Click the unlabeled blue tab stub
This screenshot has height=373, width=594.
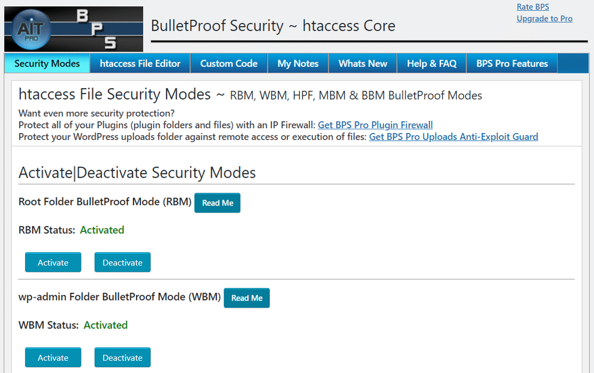coord(573,63)
